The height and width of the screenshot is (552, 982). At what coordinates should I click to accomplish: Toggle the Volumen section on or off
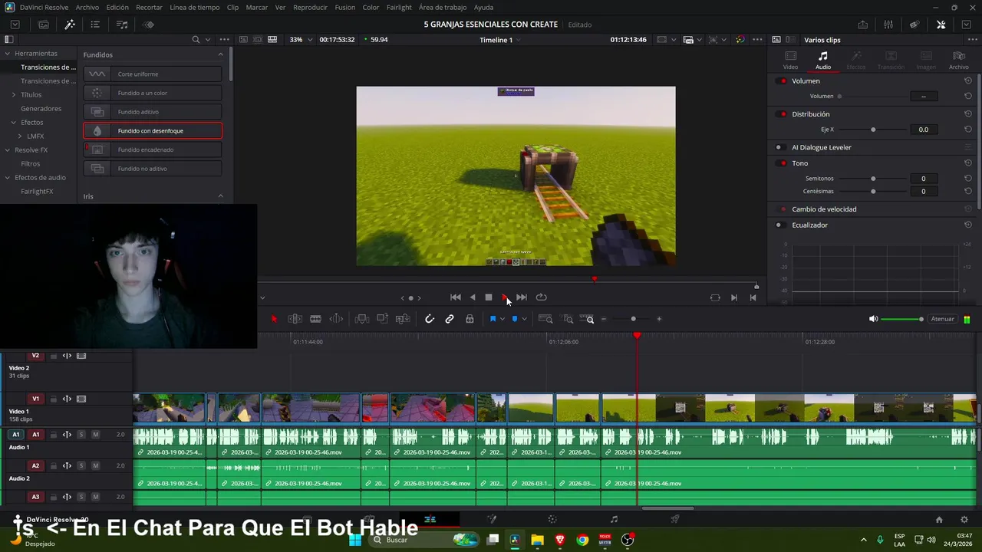click(x=782, y=81)
